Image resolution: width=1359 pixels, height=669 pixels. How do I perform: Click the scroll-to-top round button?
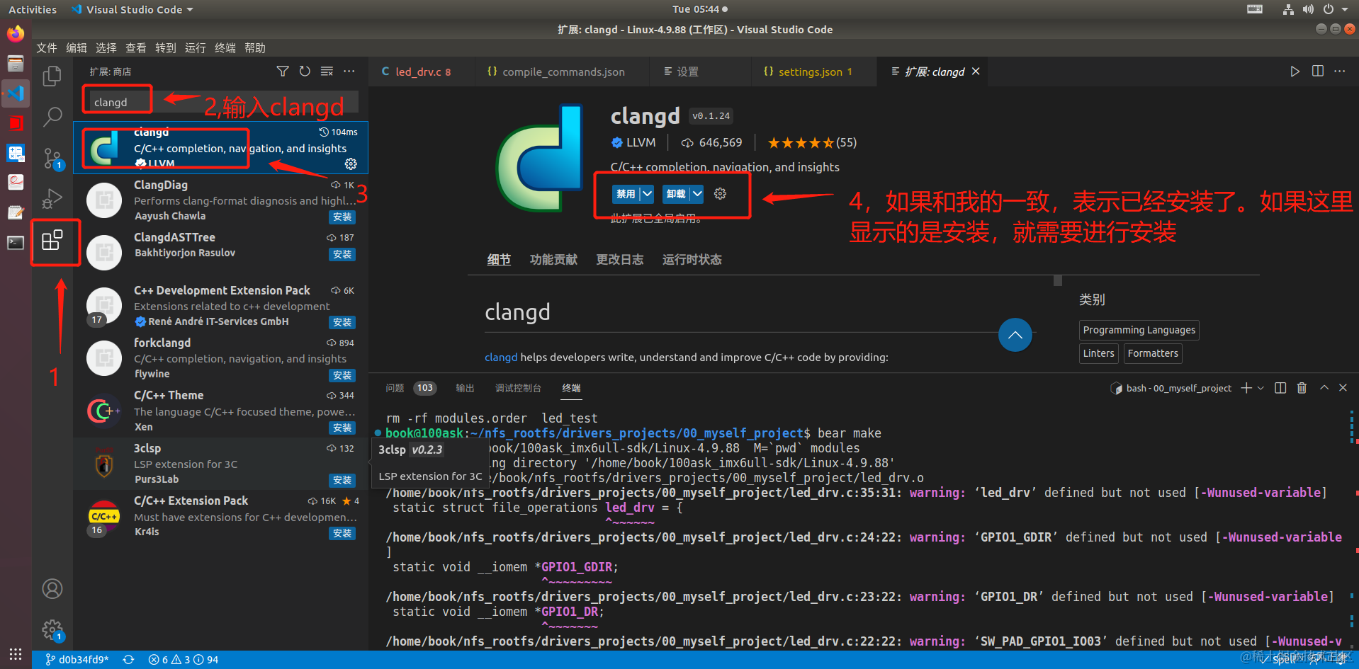click(1015, 335)
